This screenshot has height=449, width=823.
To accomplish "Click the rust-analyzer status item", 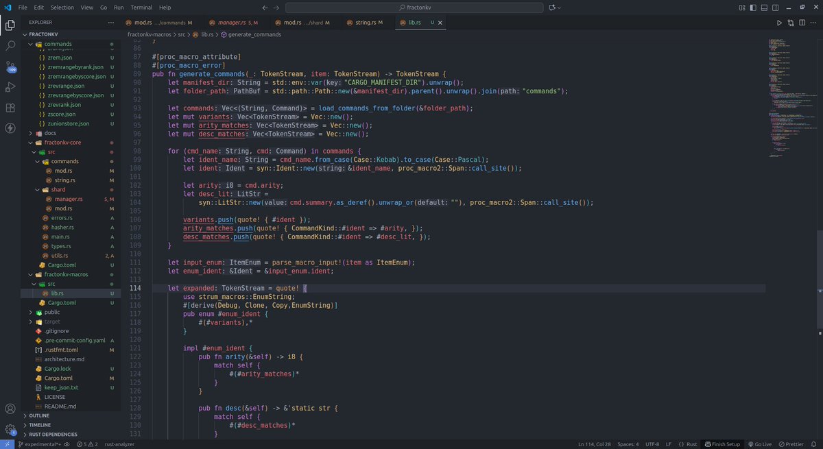I will click(x=119, y=444).
